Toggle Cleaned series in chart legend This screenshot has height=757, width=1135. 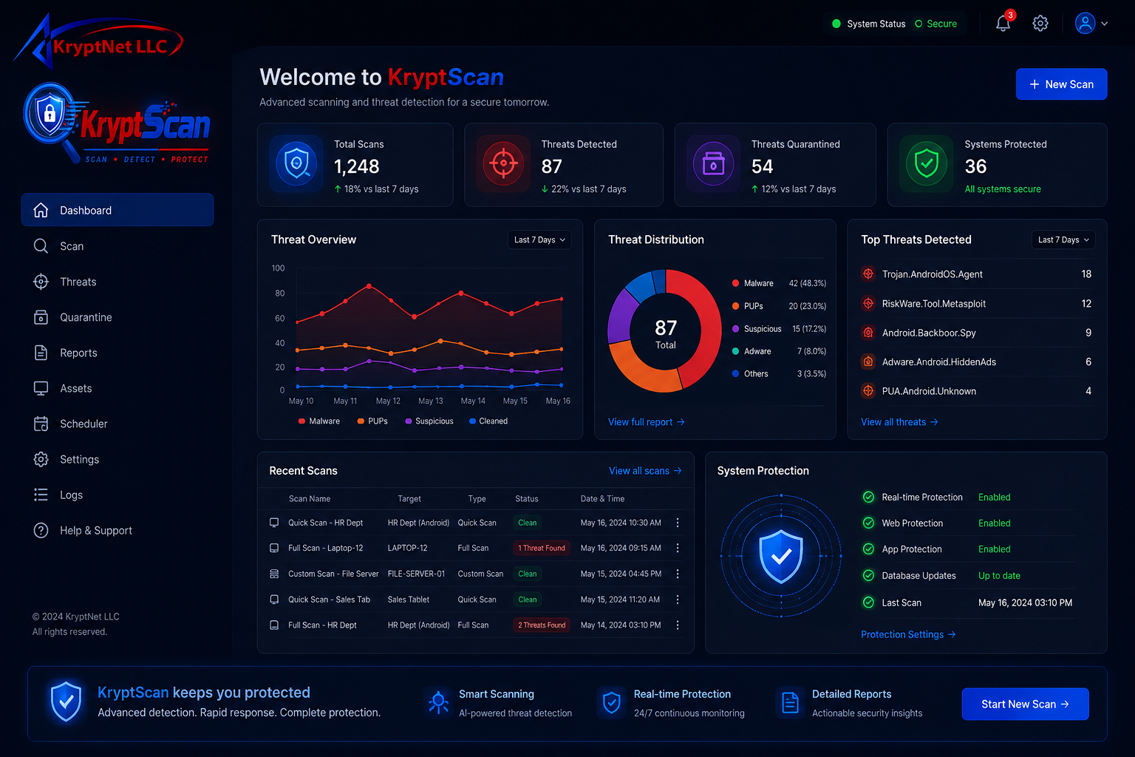click(x=488, y=421)
